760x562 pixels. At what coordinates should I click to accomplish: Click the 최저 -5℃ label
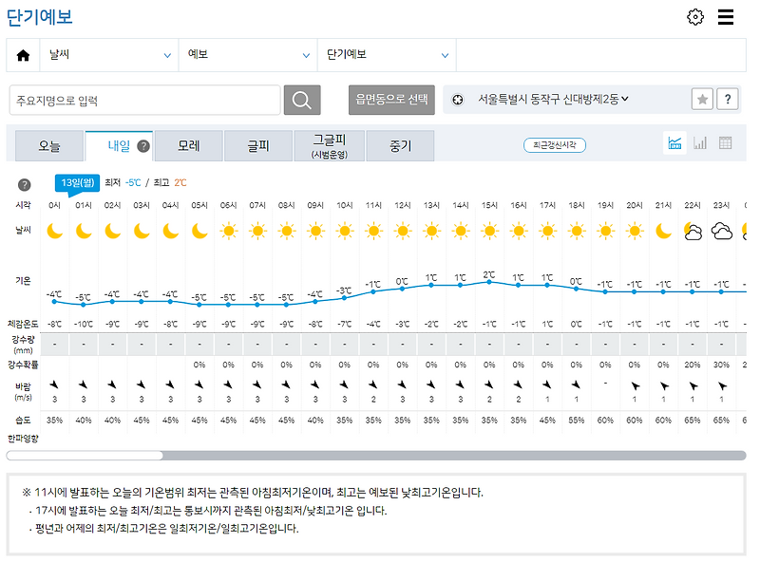coord(123,182)
